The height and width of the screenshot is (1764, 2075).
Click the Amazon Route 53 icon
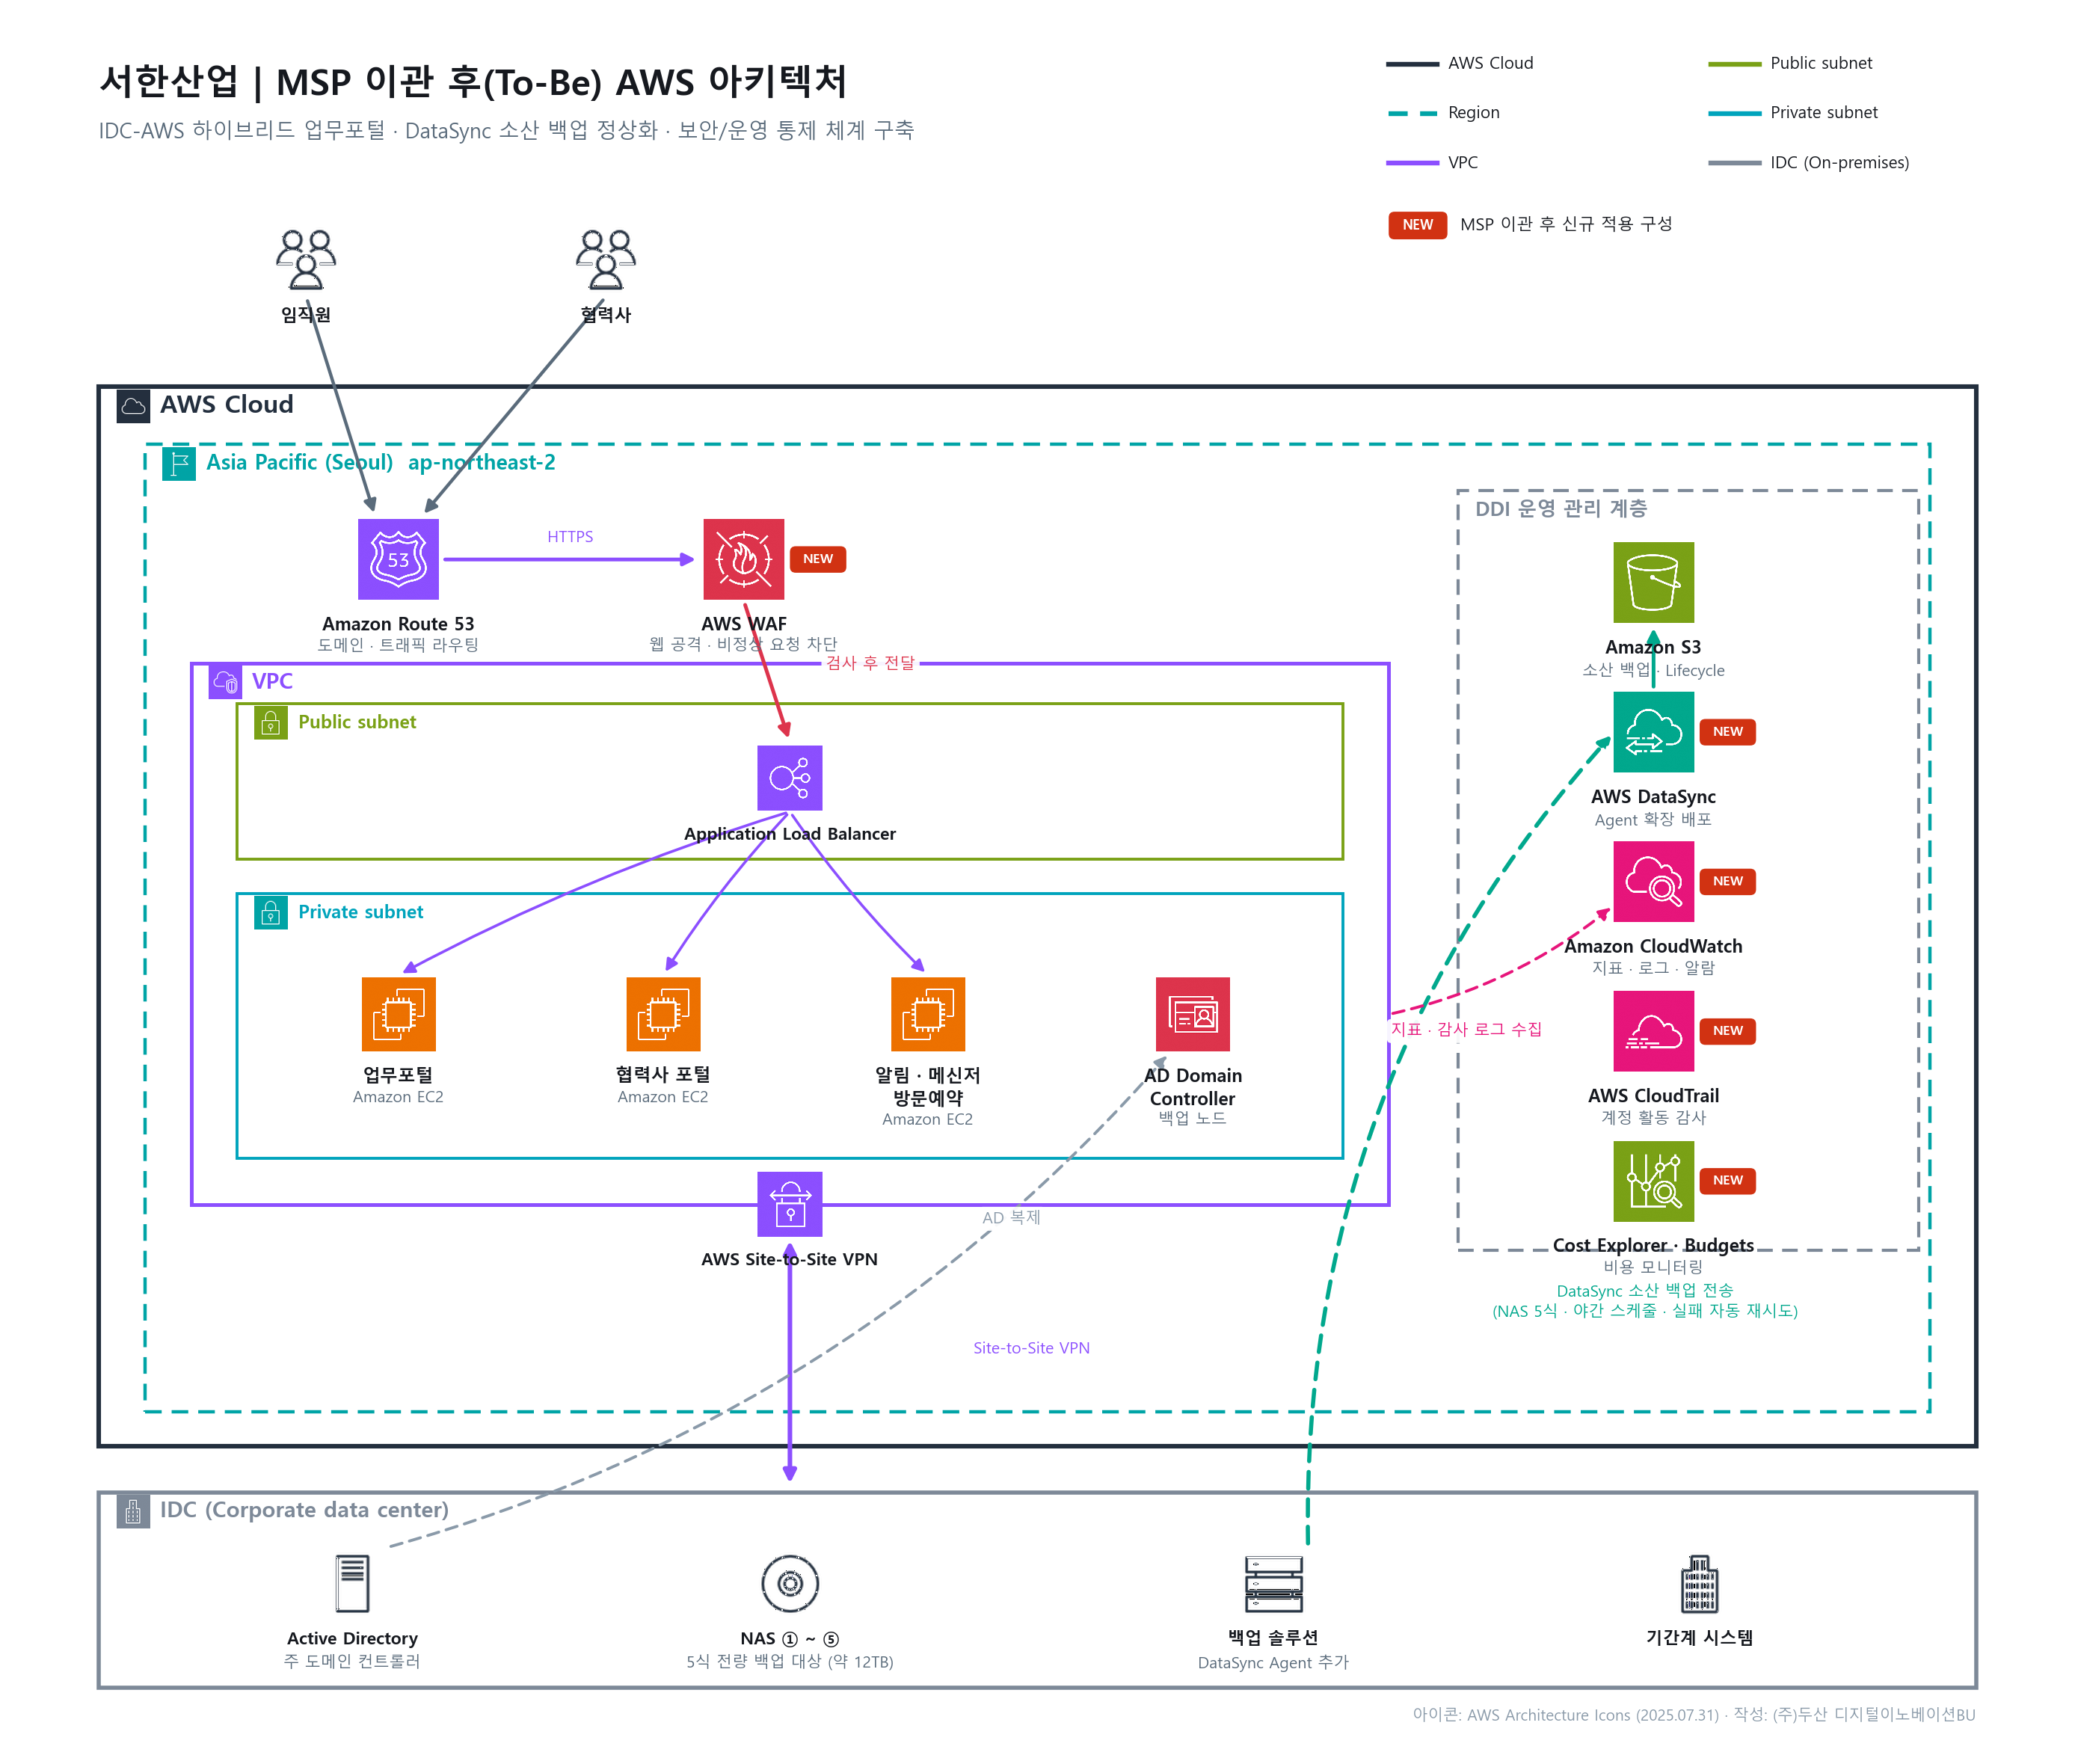(398, 559)
